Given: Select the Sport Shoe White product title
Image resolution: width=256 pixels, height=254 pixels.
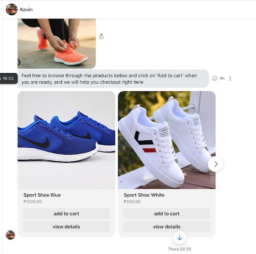Looking at the screenshot, I should pos(144,195).
